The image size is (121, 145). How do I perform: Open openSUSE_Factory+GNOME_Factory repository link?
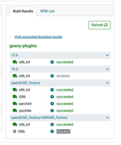pos(39,118)
